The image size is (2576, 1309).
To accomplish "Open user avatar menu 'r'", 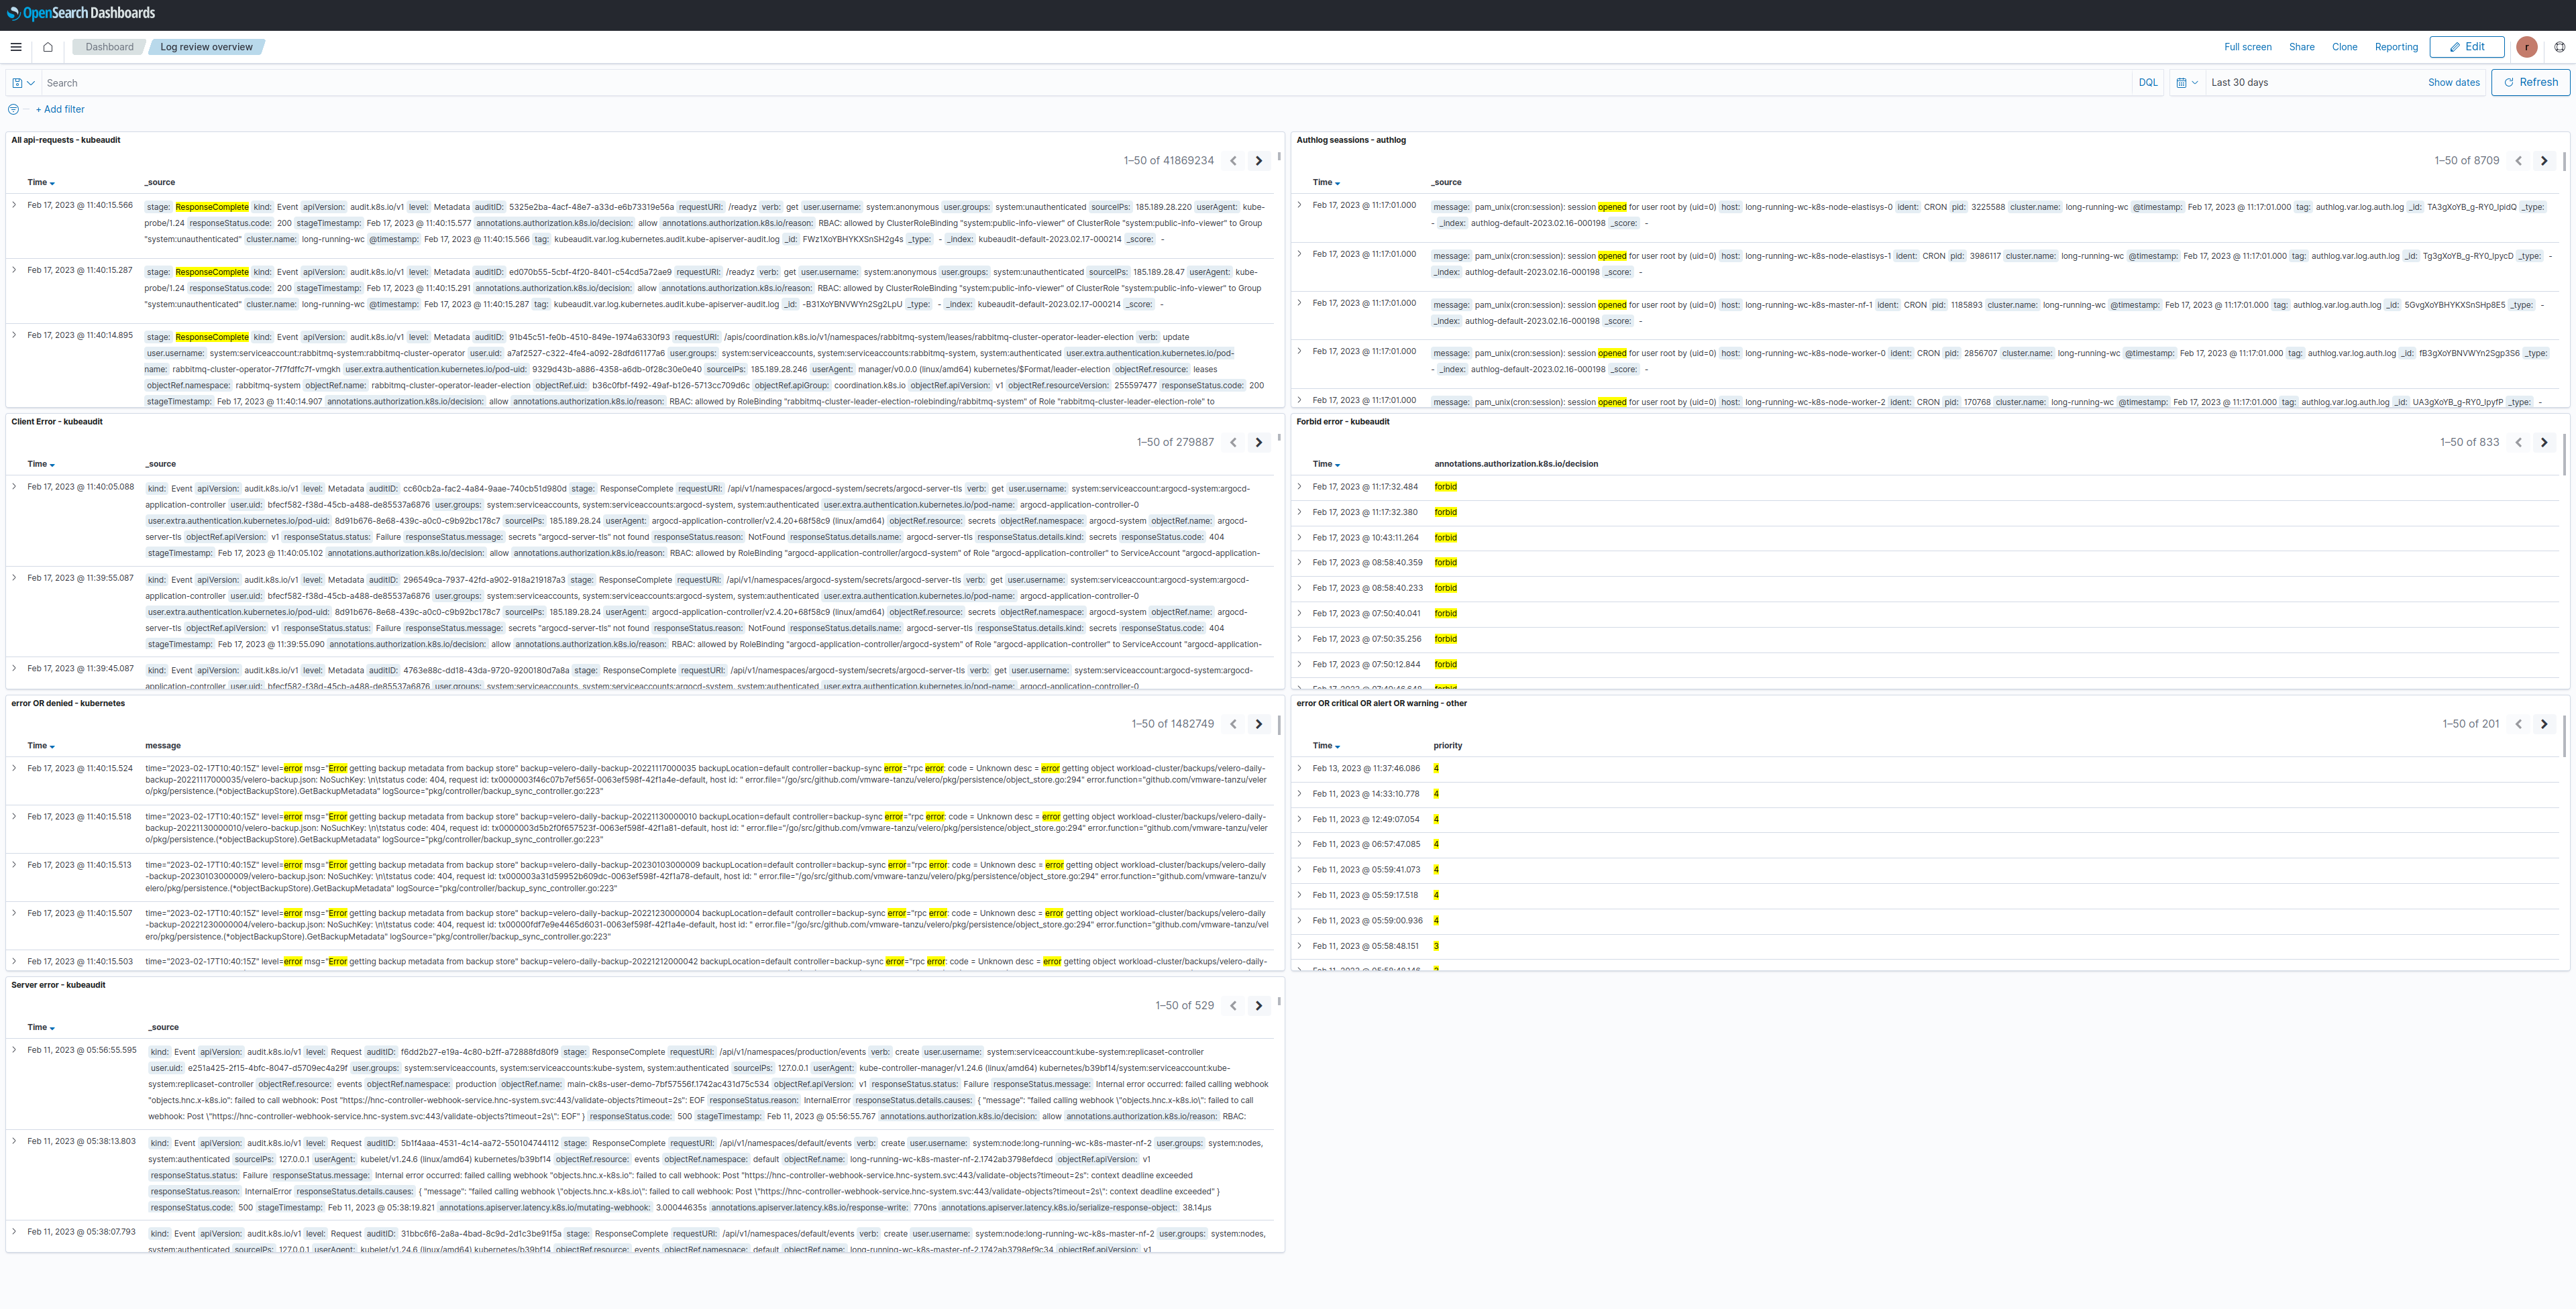I will pos(2526,47).
